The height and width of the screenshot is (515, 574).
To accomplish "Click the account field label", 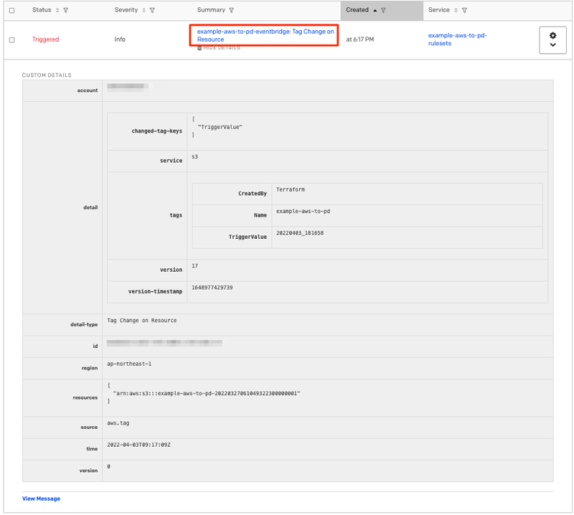I will point(88,90).
